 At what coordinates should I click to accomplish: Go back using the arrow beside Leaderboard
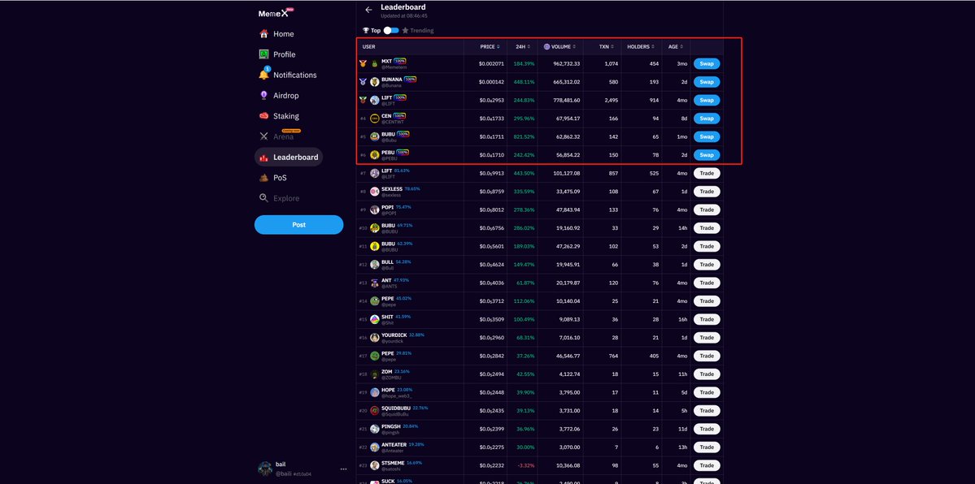(x=368, y=10)
